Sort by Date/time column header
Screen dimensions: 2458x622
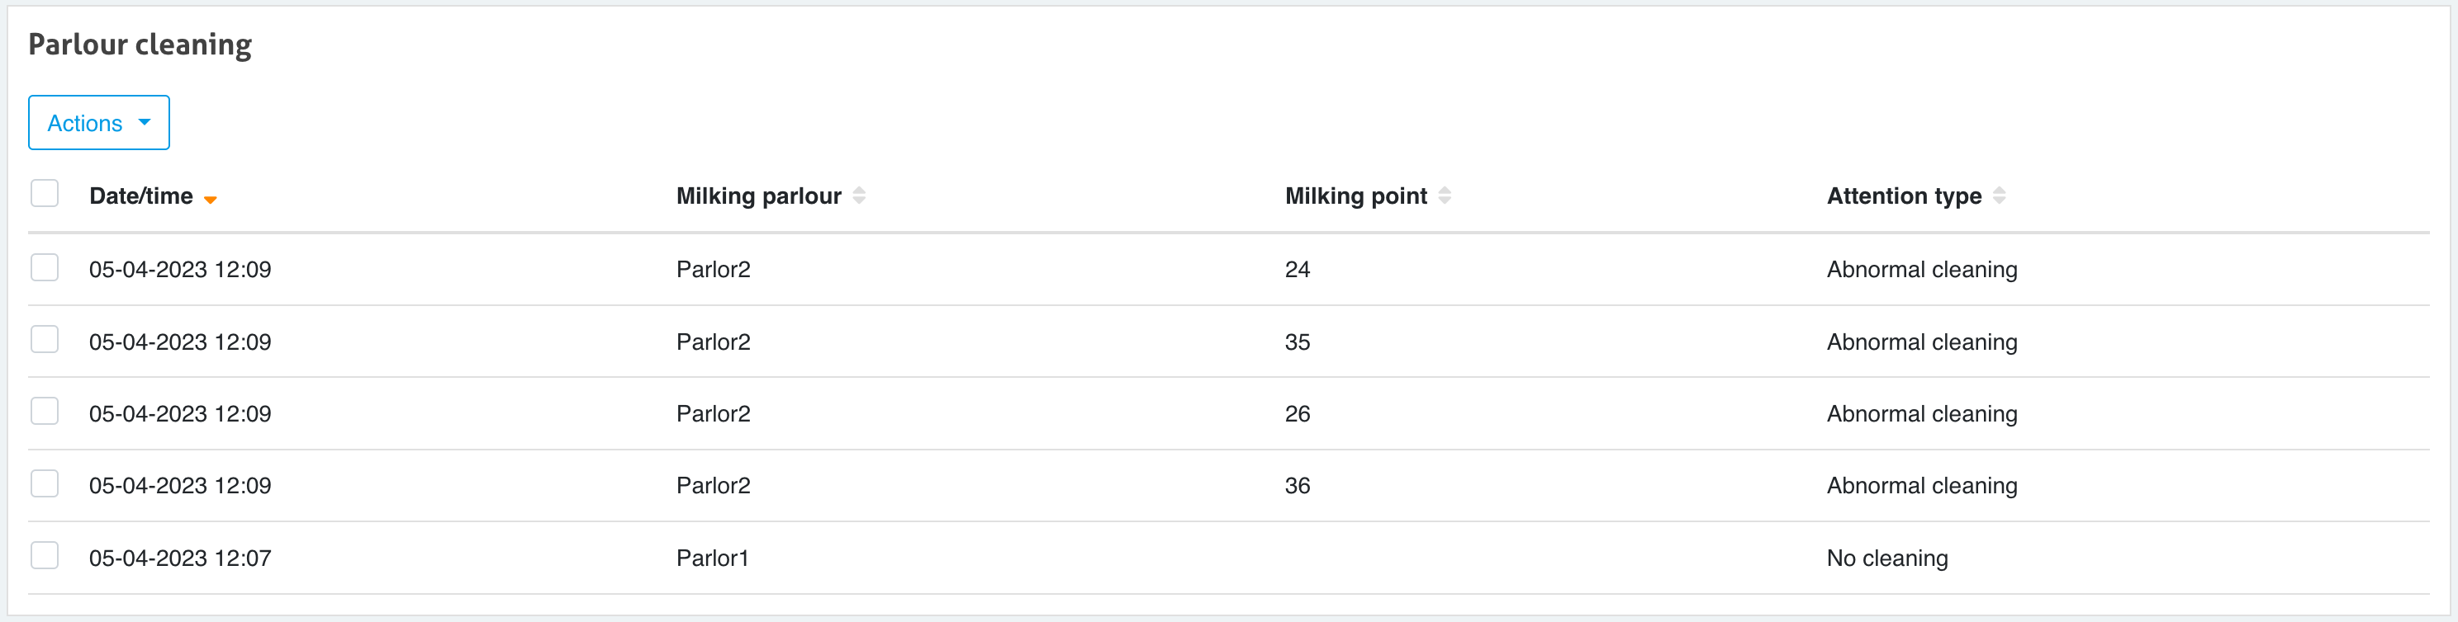(x=141, y=196)
